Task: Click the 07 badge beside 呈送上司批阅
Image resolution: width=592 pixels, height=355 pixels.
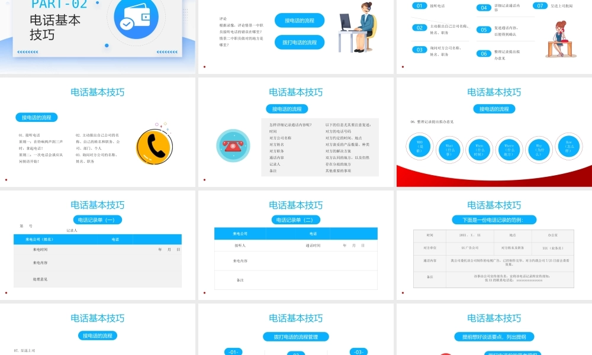Action: (540, 6)
